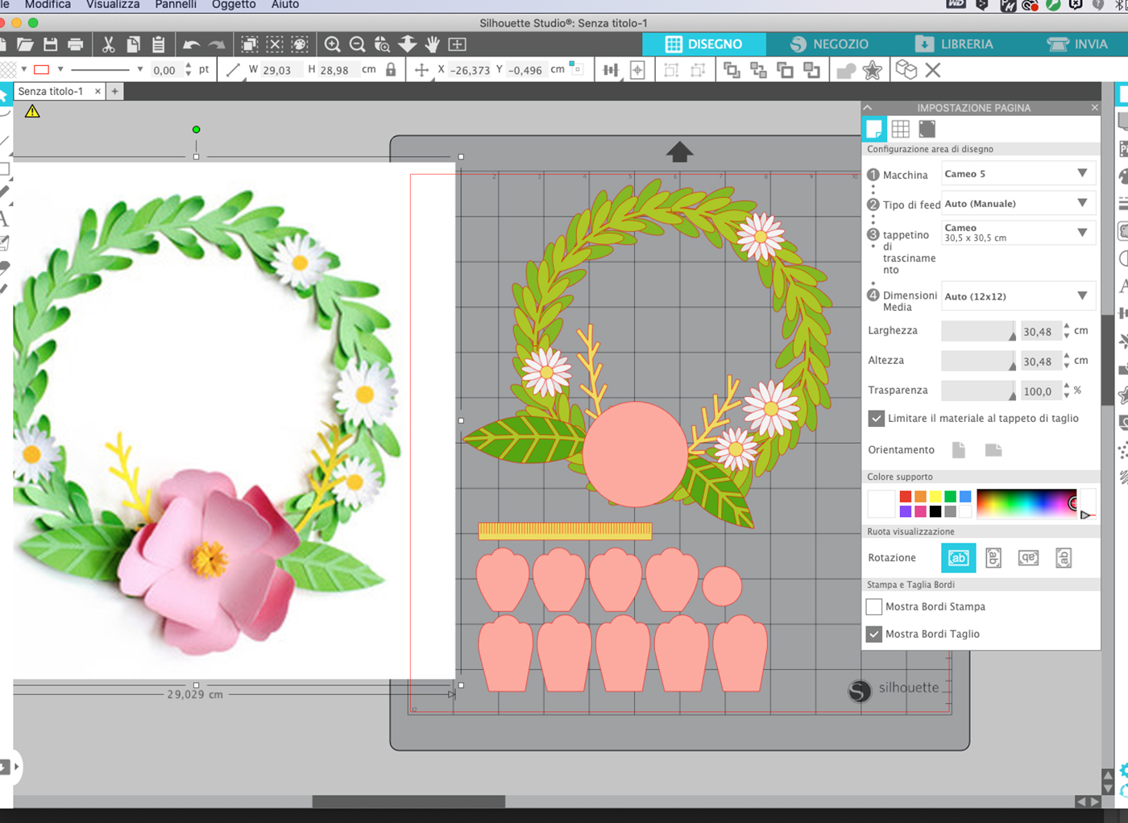Viewport: 1128px width, 823px height.
Task: Click the Zoom In magnifier icon
Action: (x=332, y=44)
